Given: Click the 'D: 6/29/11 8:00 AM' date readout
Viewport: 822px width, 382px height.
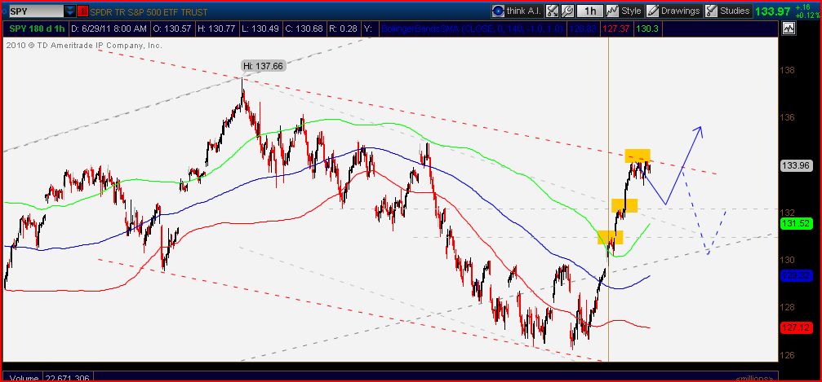Looking at the screenshot, I should click(109, 29).
